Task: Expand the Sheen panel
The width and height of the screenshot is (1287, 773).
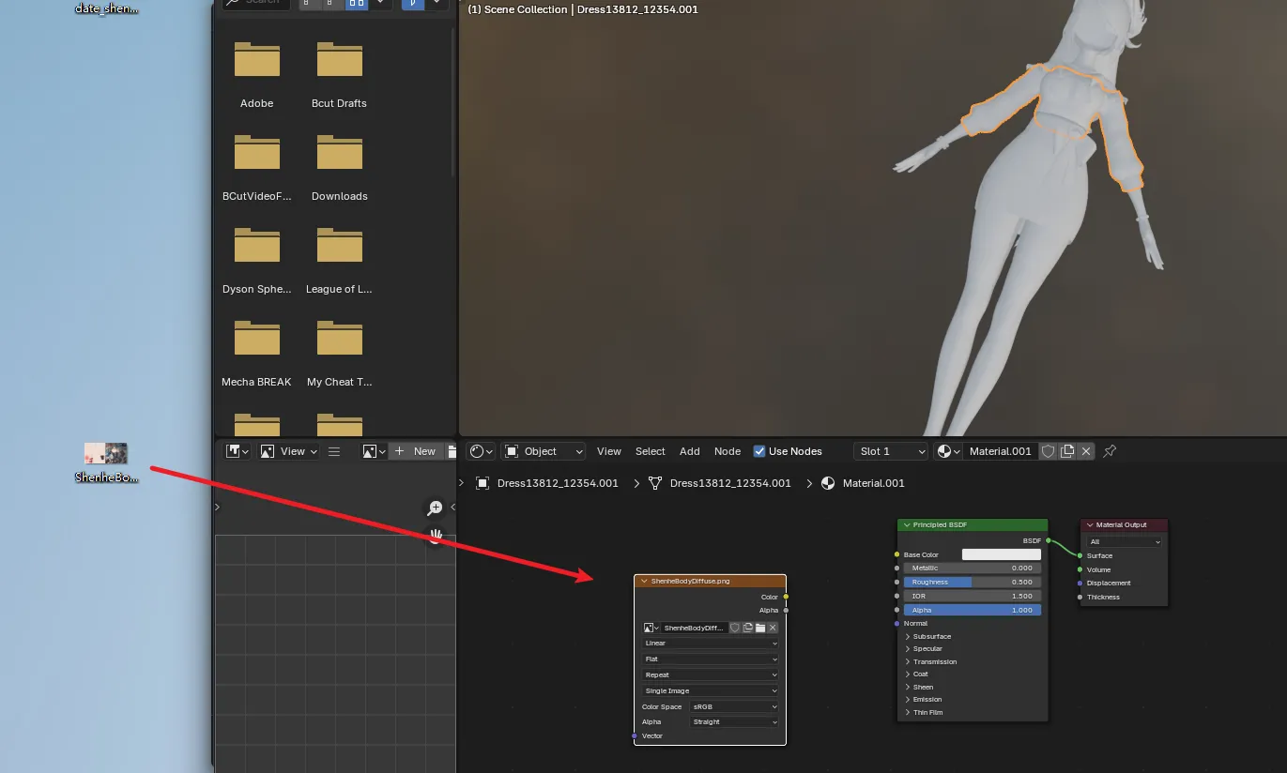Action: pos(919,687)
